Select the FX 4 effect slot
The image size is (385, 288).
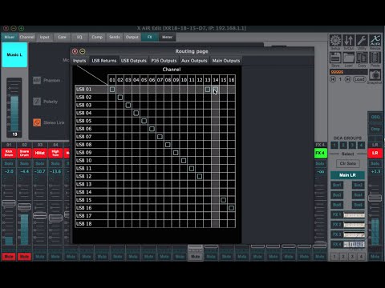click(348, 244)
